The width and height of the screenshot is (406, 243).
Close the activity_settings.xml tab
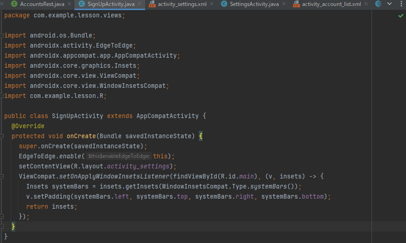(x=212, y=4)
